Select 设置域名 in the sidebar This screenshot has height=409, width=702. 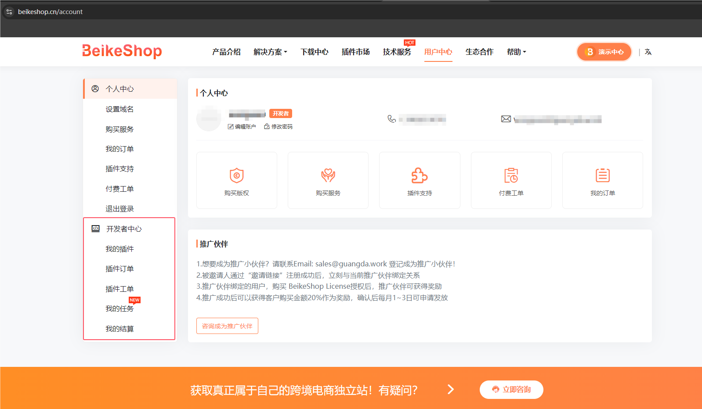coord(119,109)
